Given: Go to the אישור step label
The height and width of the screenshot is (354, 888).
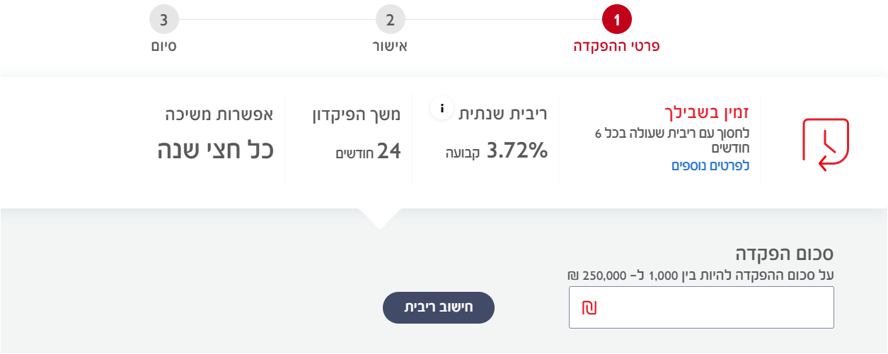Looking at the screenshot, I should coord(390,47).
